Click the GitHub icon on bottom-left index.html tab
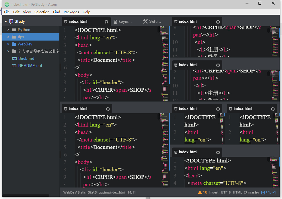The width and height of the screenshot is (282, 199). coord(108,109)
